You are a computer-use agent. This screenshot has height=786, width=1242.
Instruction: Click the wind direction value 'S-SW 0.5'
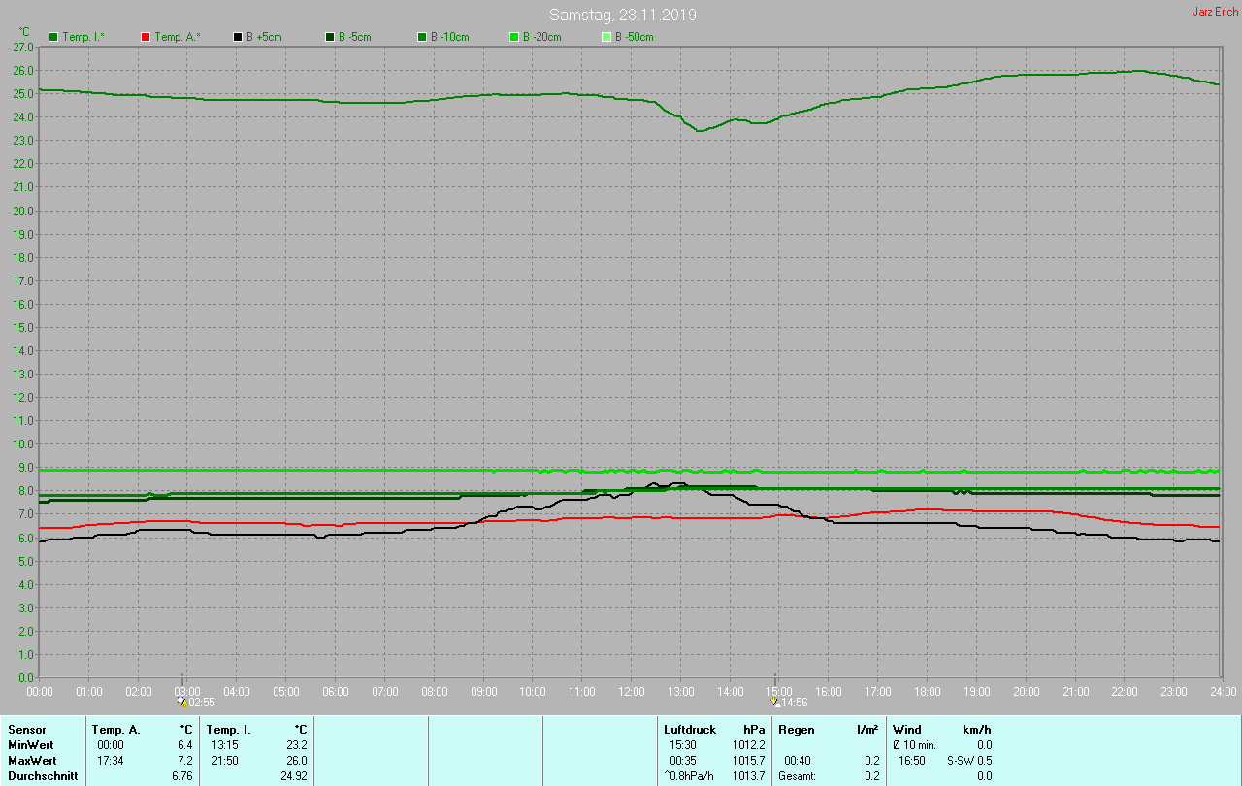click(969, 761)
